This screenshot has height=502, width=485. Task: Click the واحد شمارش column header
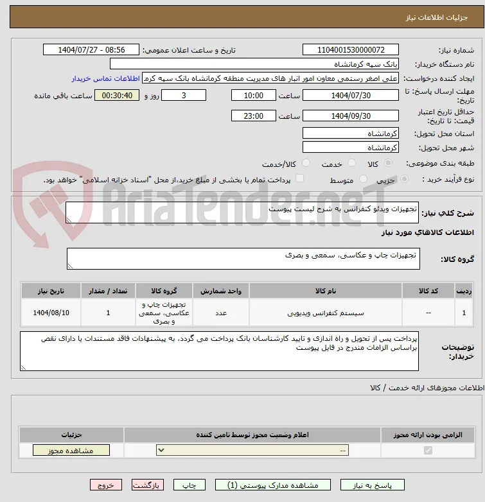point(221,291)
